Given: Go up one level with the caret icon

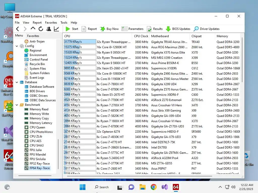Looking at the screenshot, I should [x=33, y=29].
